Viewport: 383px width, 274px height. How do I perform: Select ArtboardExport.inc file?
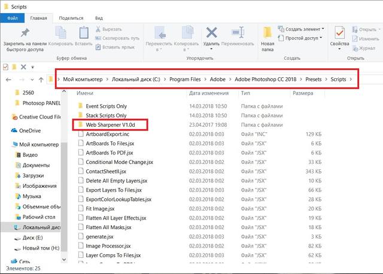point(108,134)
